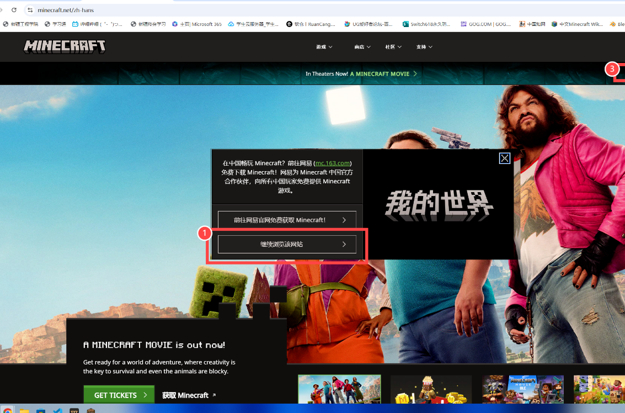The image size is (625, 413).
Task: Close the NetEase popup with the X icon
Action: coord(504,158)
